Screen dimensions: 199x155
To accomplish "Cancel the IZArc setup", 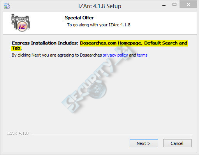I will (177, 143).
